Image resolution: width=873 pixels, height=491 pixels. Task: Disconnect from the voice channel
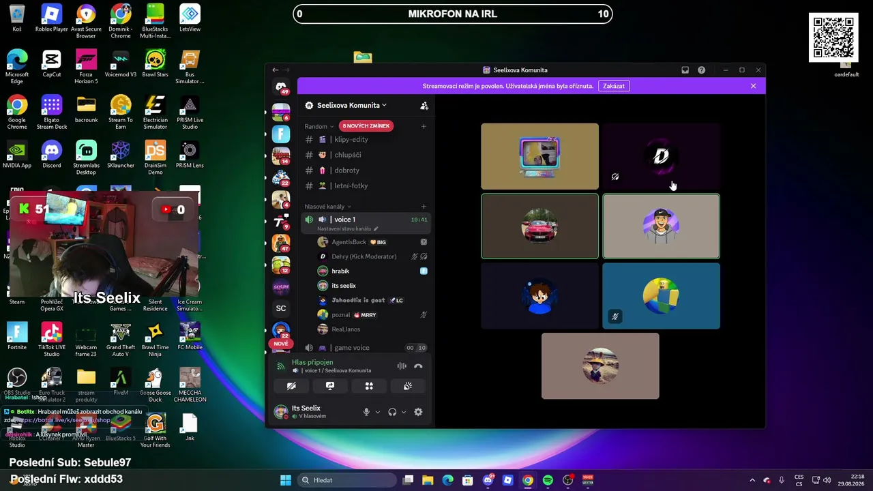pos(418,366)
